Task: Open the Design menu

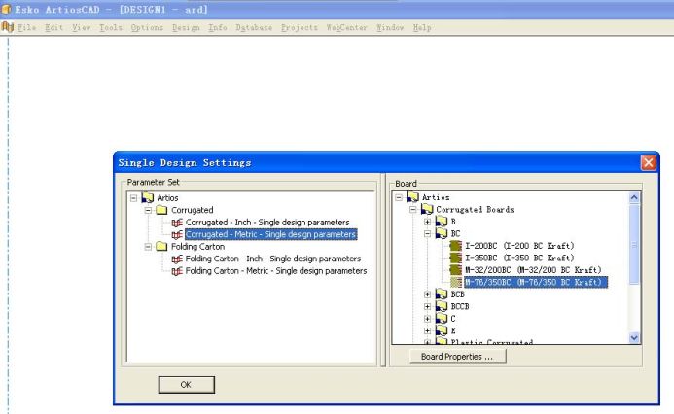Action: coord(185,27)
